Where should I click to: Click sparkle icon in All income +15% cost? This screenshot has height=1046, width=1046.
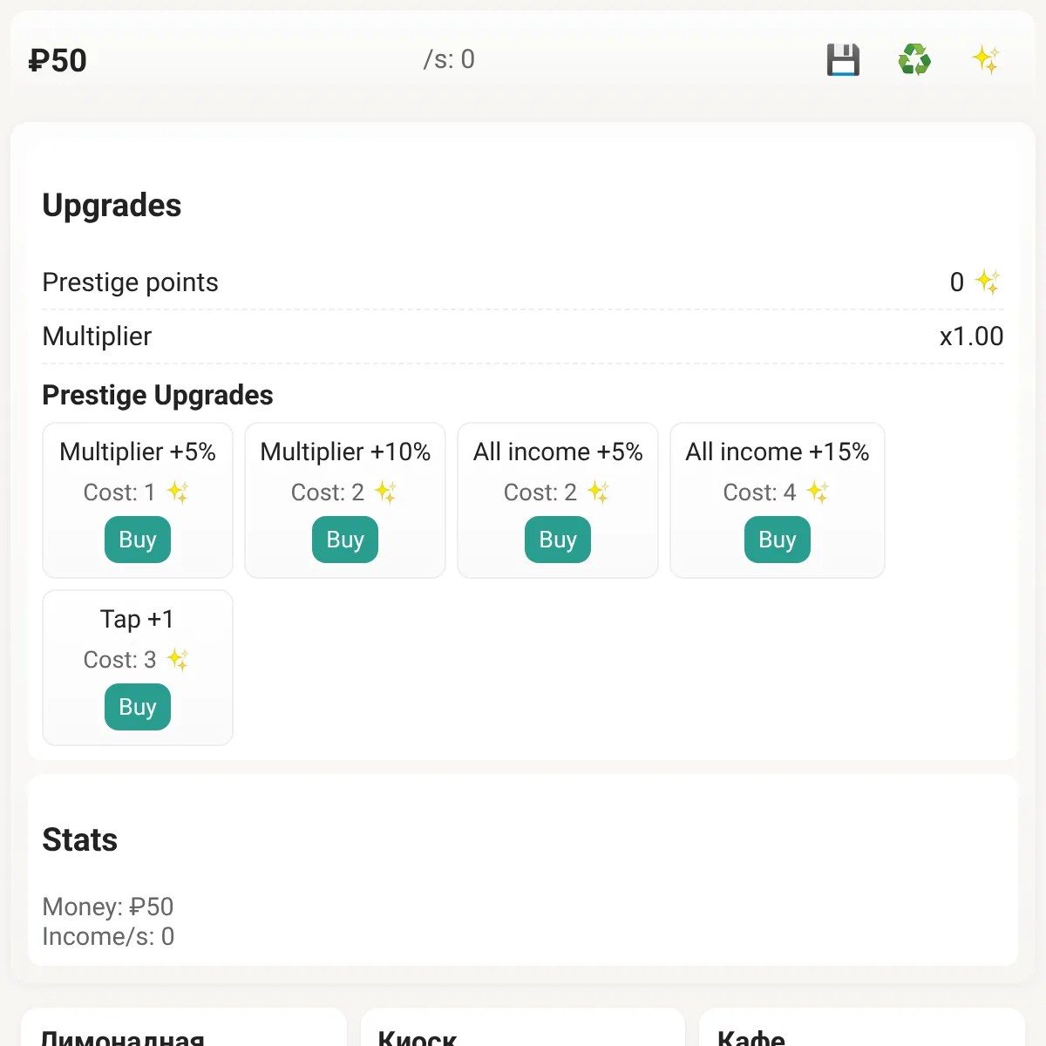point(818,492)
